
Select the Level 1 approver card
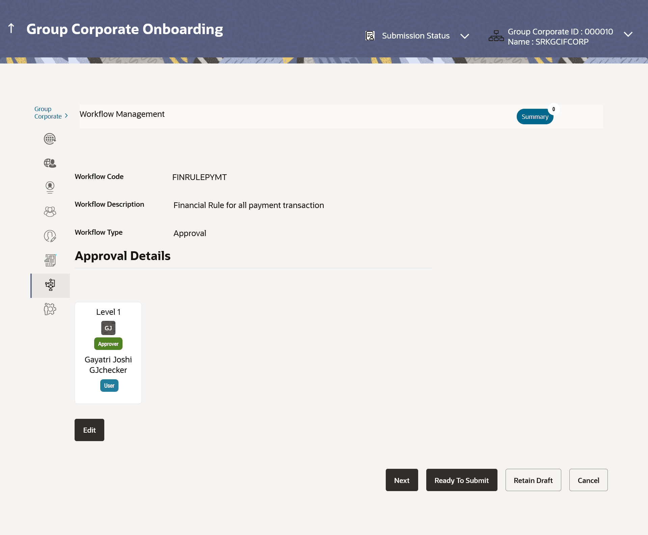click(108, 353)
